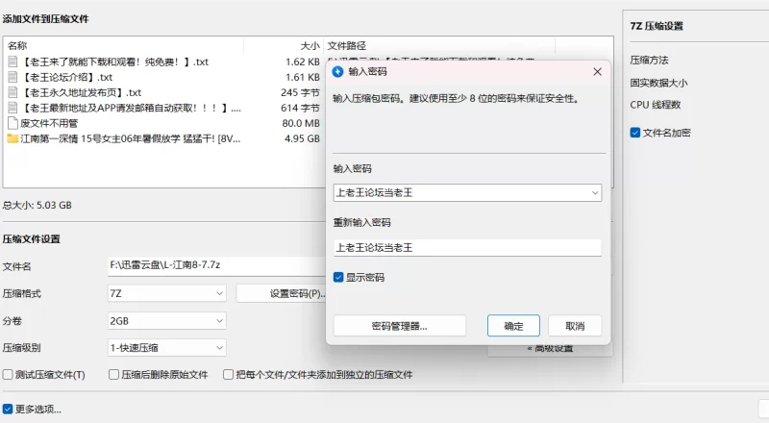Screen dimensions: 769x423
Task: Click the file icon of 【老王永久地址发布页】.txt
Action: tap(12, 92)
